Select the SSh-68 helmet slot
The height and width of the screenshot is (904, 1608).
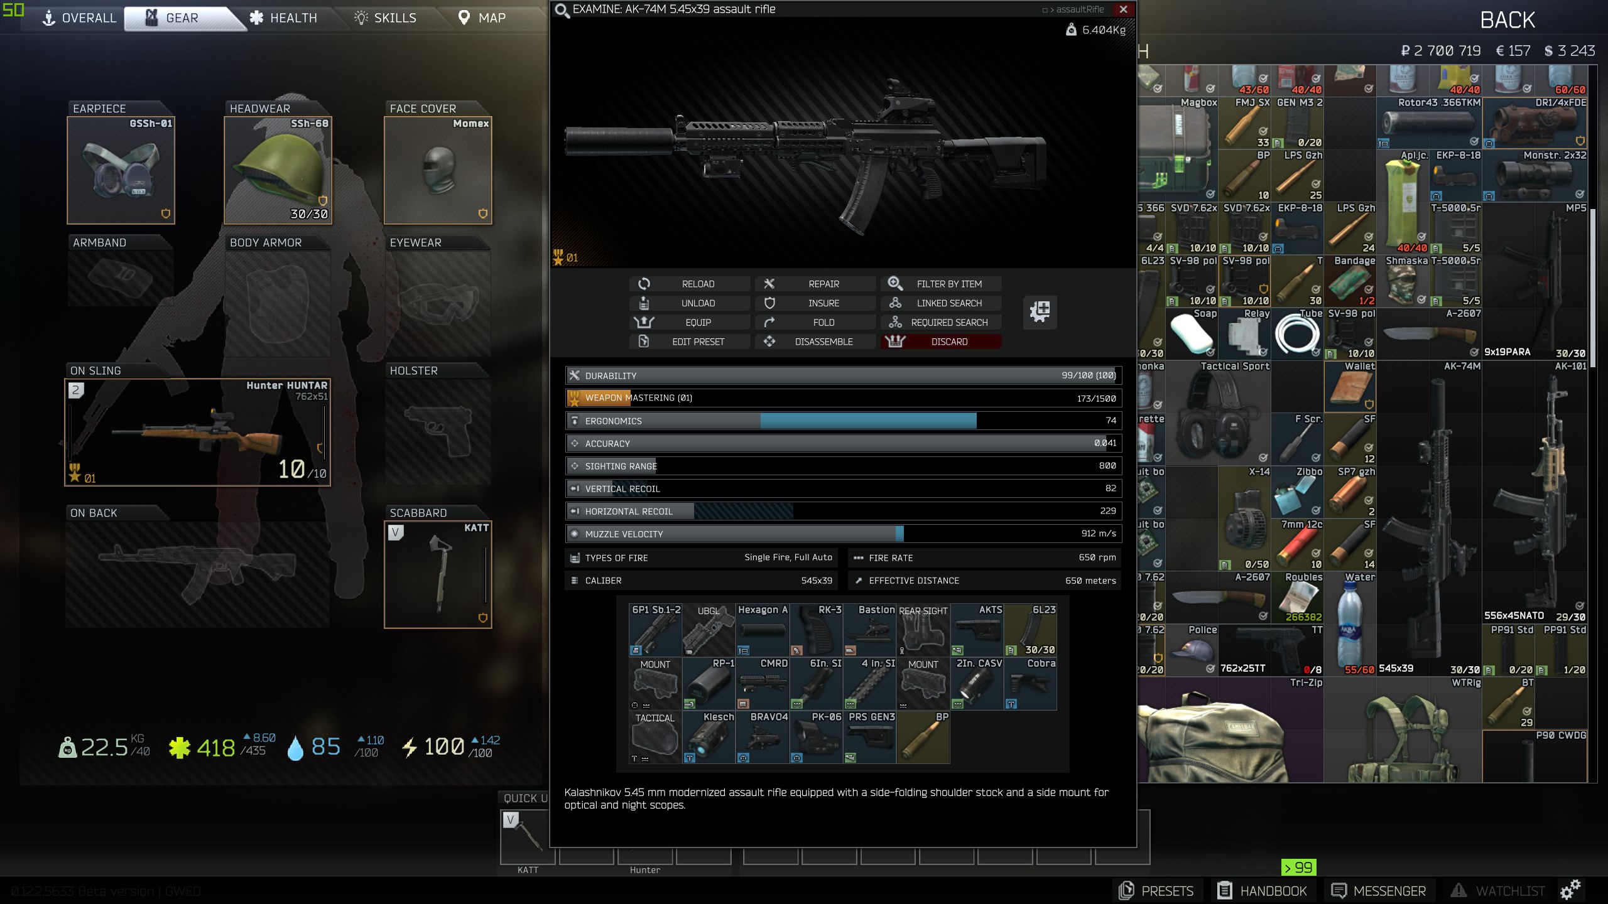(278, 170)
